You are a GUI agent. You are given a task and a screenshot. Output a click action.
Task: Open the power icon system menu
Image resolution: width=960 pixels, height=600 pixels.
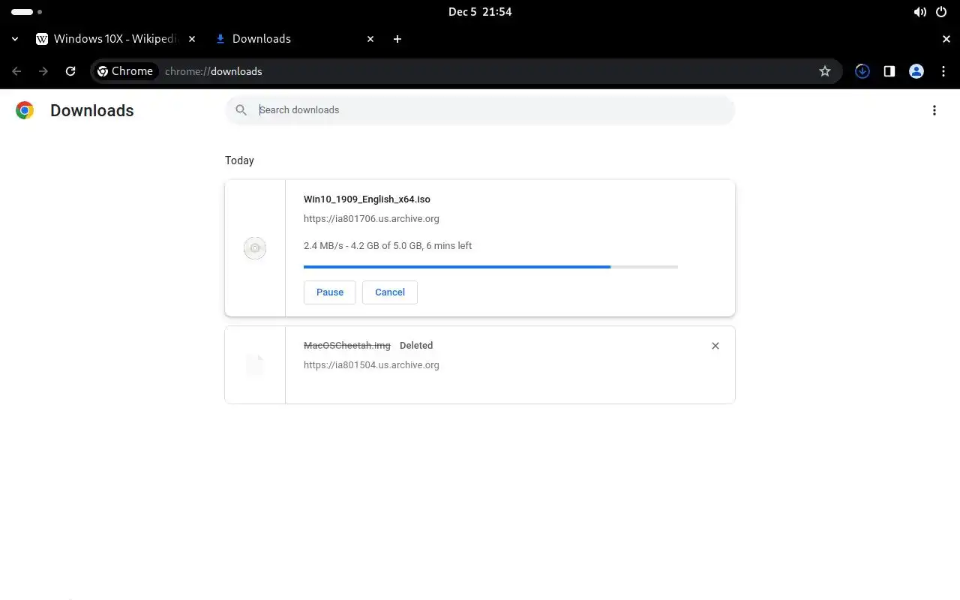941,12
